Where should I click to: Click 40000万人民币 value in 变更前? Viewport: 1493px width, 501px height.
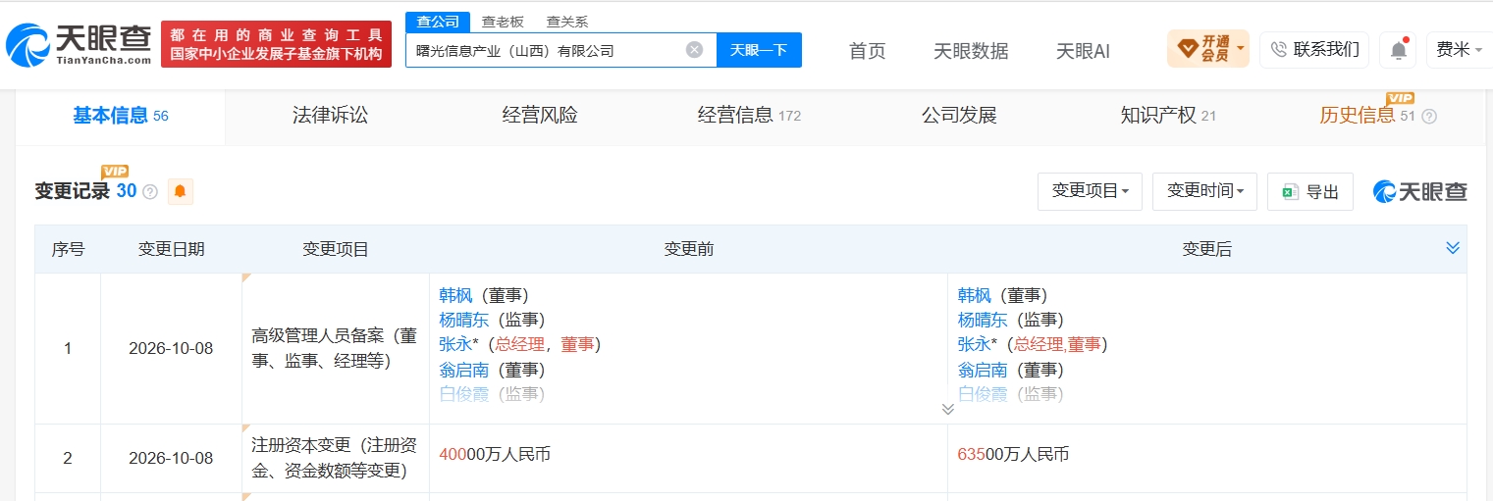(x=495, y=454)
